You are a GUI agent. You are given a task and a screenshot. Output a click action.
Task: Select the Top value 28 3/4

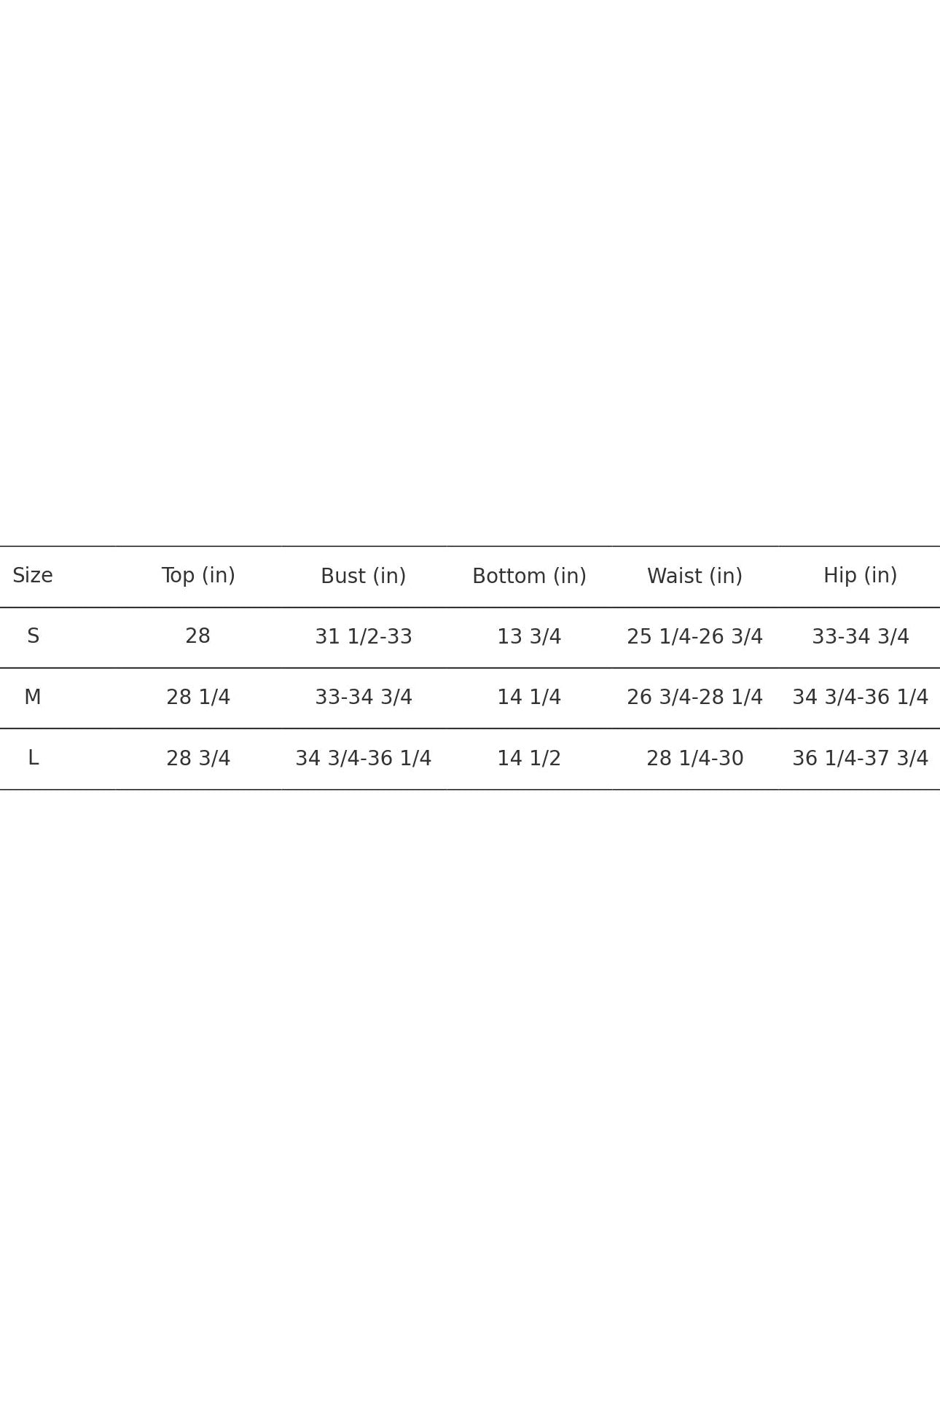198,759
